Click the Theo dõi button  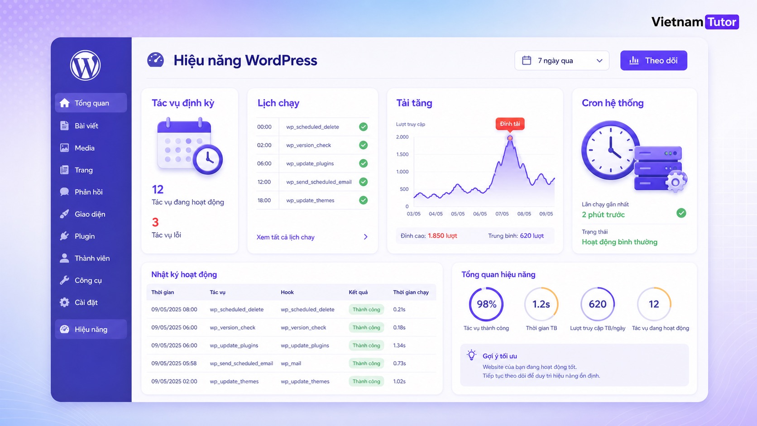pos(653,60)
